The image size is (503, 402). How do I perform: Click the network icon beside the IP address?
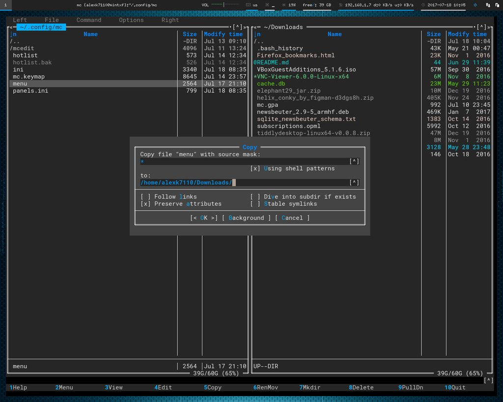click(x=341, y=5)
